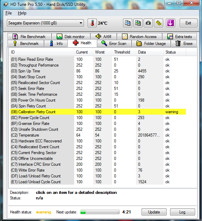Image resolution: width=202 pixels, height=221 pixels.
Task: Select the Health tab
Action: [82, 43]
